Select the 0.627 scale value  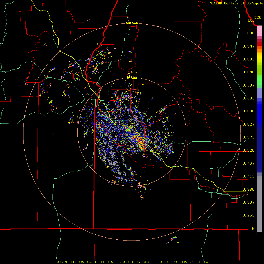[248, 124]
